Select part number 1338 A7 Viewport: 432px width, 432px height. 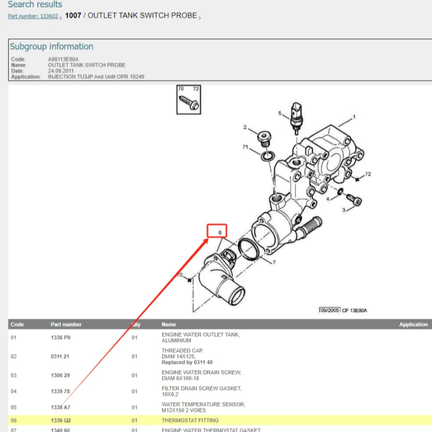60,407
